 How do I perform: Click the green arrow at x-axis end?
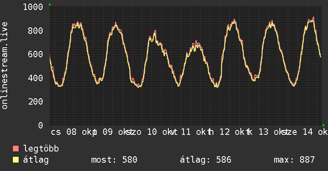coord(324,125)
